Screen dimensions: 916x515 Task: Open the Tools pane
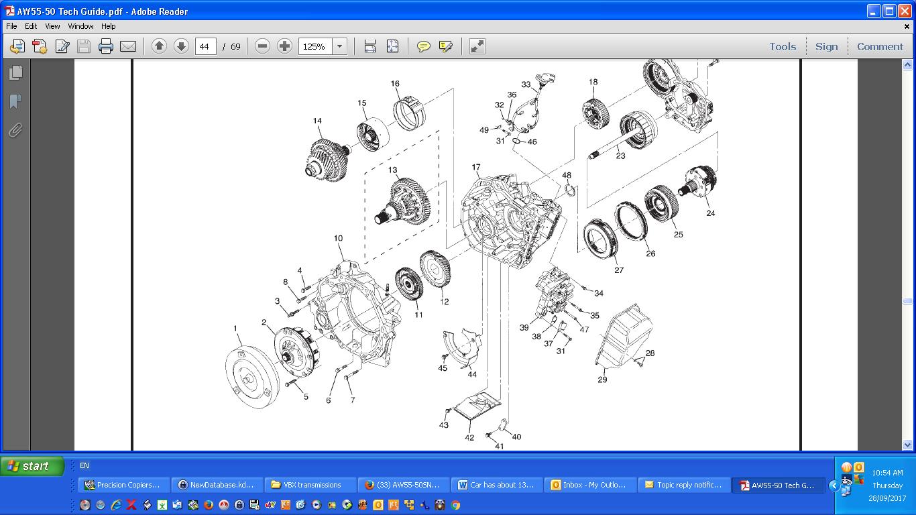(x=783, y=46)
